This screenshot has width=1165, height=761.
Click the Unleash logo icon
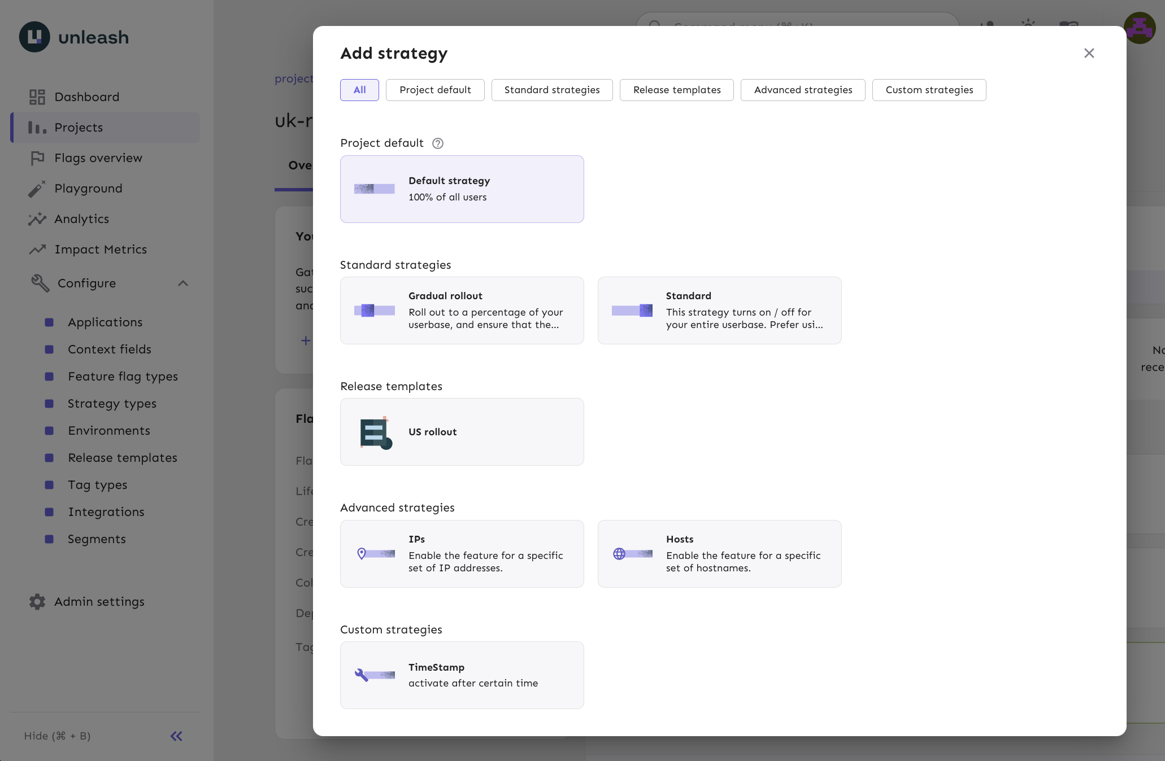coord(34,37)
